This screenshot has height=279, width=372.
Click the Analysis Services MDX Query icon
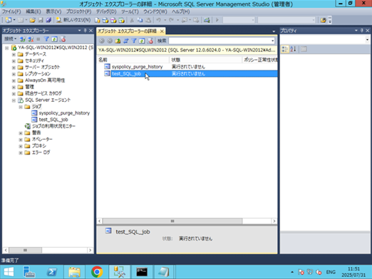click(x=105, y=20)
